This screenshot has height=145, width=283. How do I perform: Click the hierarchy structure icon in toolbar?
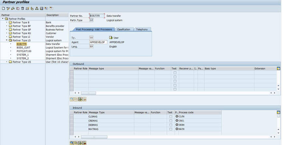36,8
